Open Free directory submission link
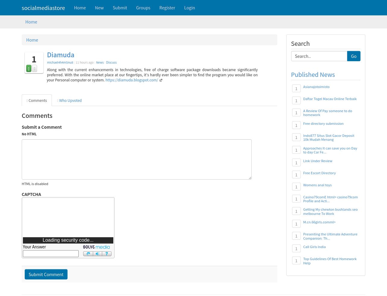The width and height of the screenshot is (387, 296). 323,124
